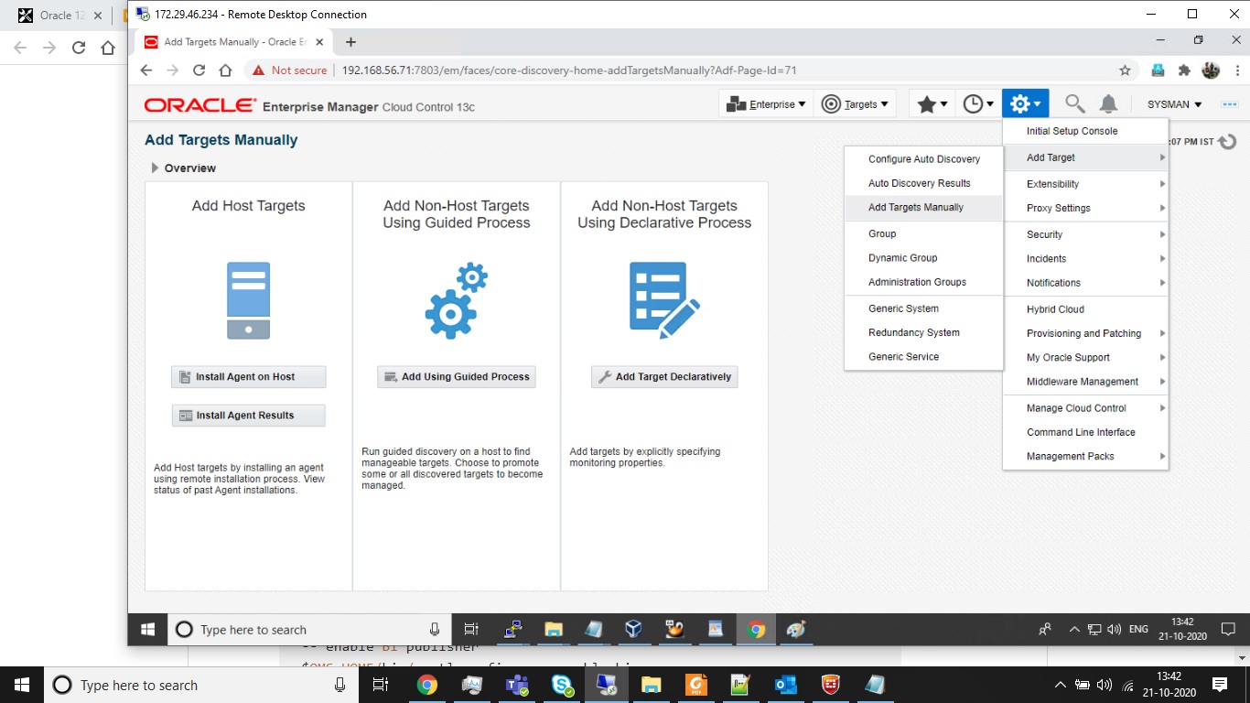Viewport: 1250px width, 703px height.
Task: Click the accessibility dots icon beside SYSMAN
Action: [1229, 104]
